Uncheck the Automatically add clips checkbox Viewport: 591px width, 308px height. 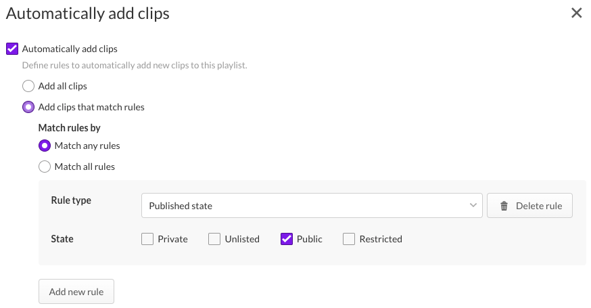(11, 49)
